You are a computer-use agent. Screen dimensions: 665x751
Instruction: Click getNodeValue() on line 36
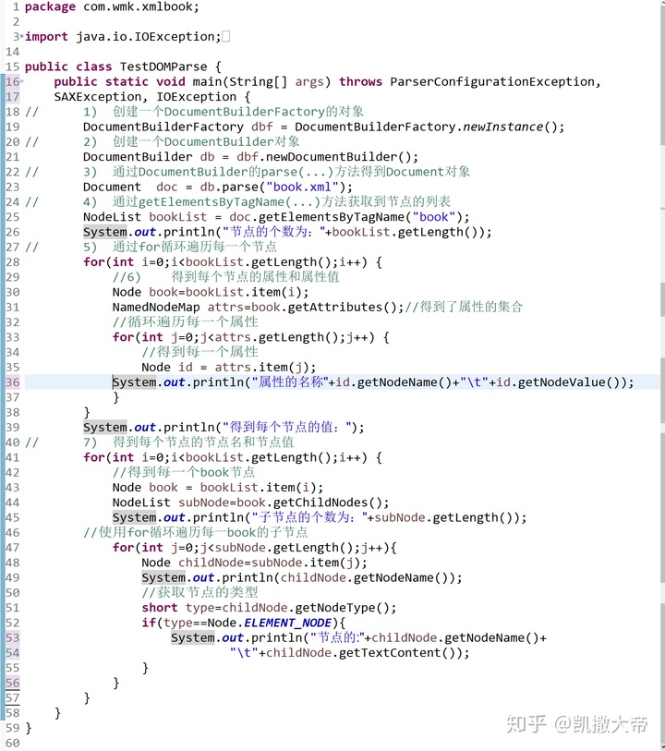coord(569,382)
